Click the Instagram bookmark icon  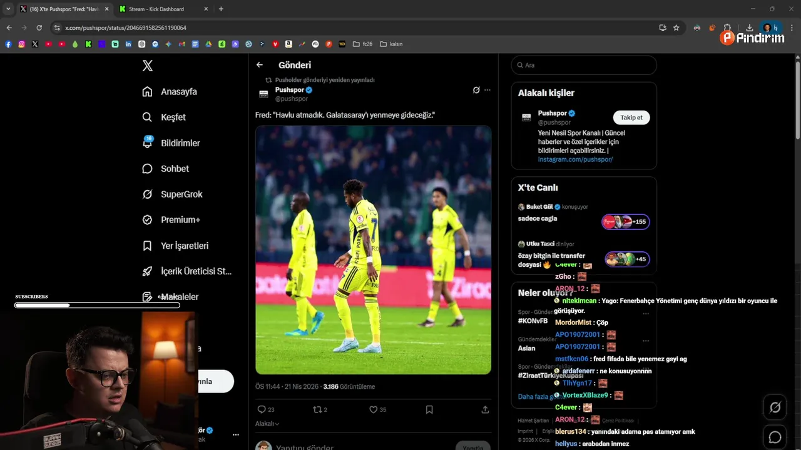(x=21, y=44)
